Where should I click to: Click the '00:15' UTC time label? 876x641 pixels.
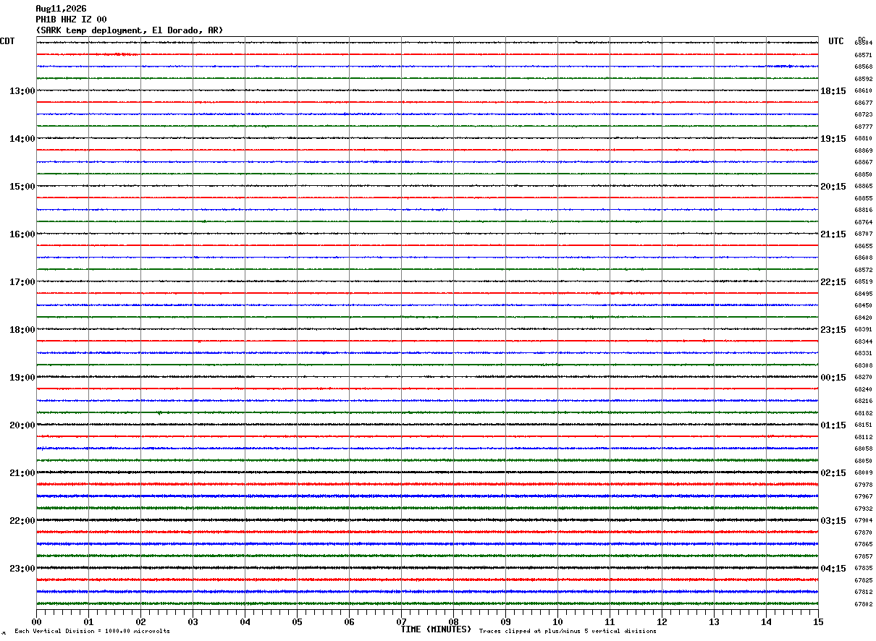click(833, 378)
